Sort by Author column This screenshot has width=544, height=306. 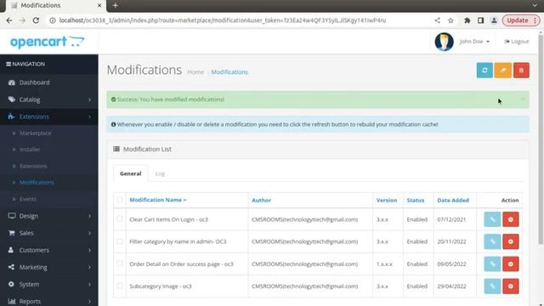coord(261,201)
